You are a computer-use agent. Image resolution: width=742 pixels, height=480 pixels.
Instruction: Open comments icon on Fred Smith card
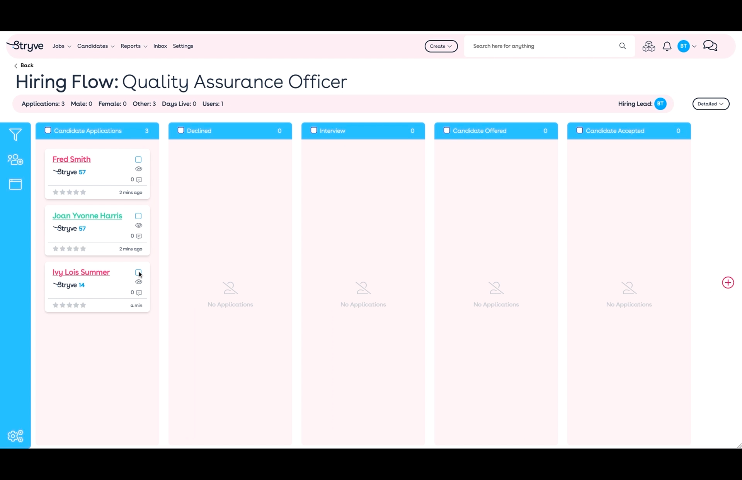pos(139,179)
